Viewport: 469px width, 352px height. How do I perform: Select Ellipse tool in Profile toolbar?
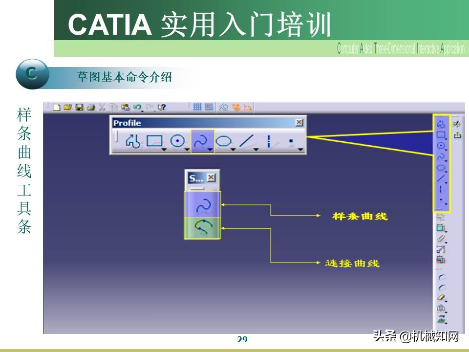pyautogui.click(x=224, y=141)
